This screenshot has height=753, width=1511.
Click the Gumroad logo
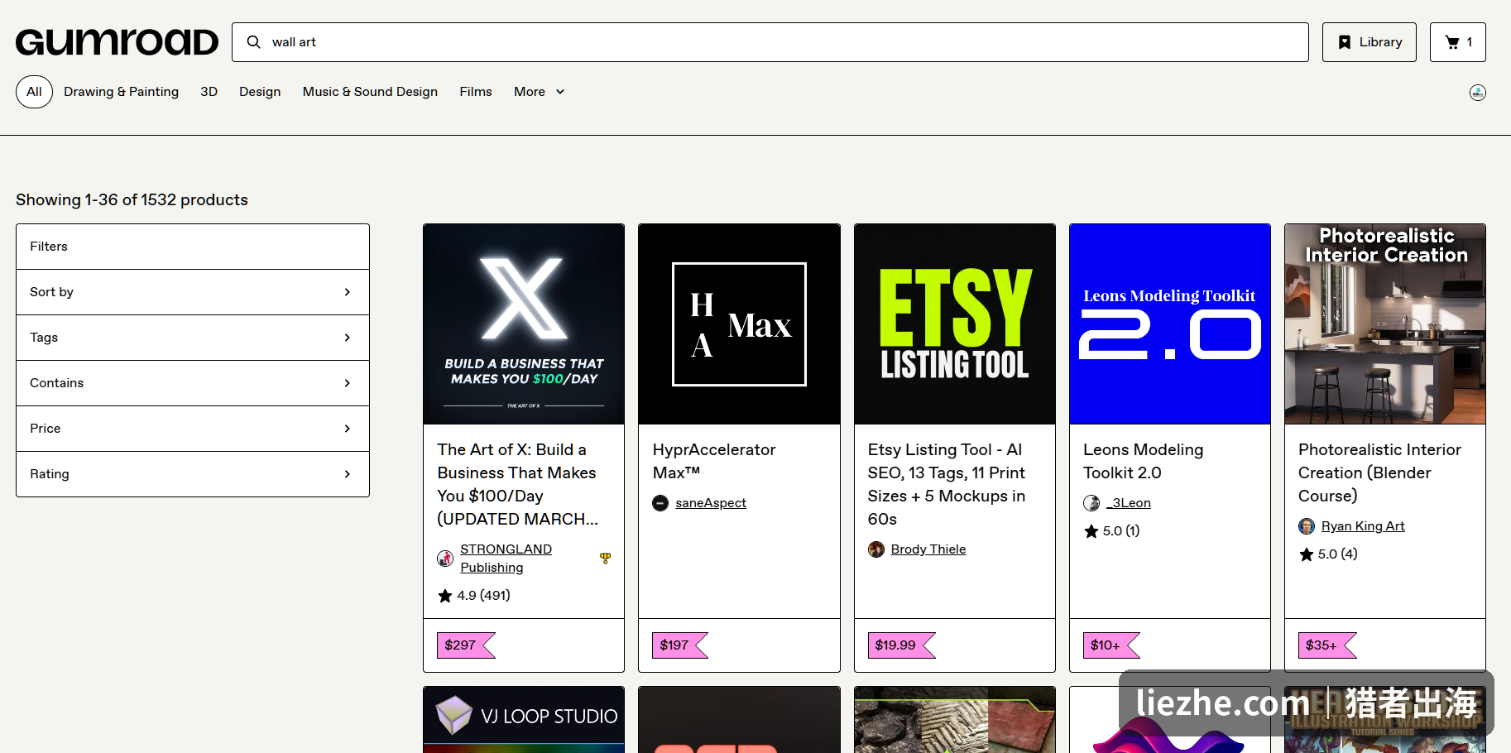pyautogui.click(x=117, y=42)
